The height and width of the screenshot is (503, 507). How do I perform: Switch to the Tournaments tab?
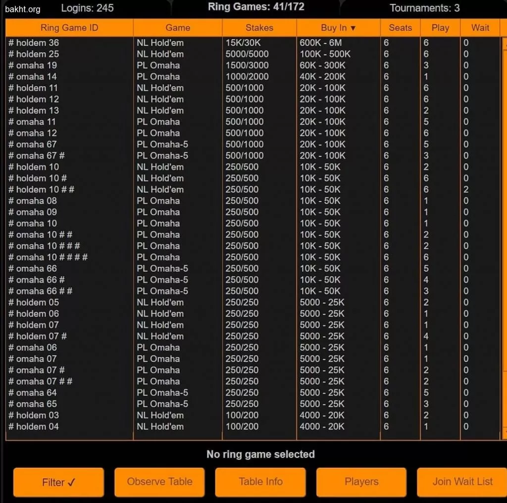424,8
